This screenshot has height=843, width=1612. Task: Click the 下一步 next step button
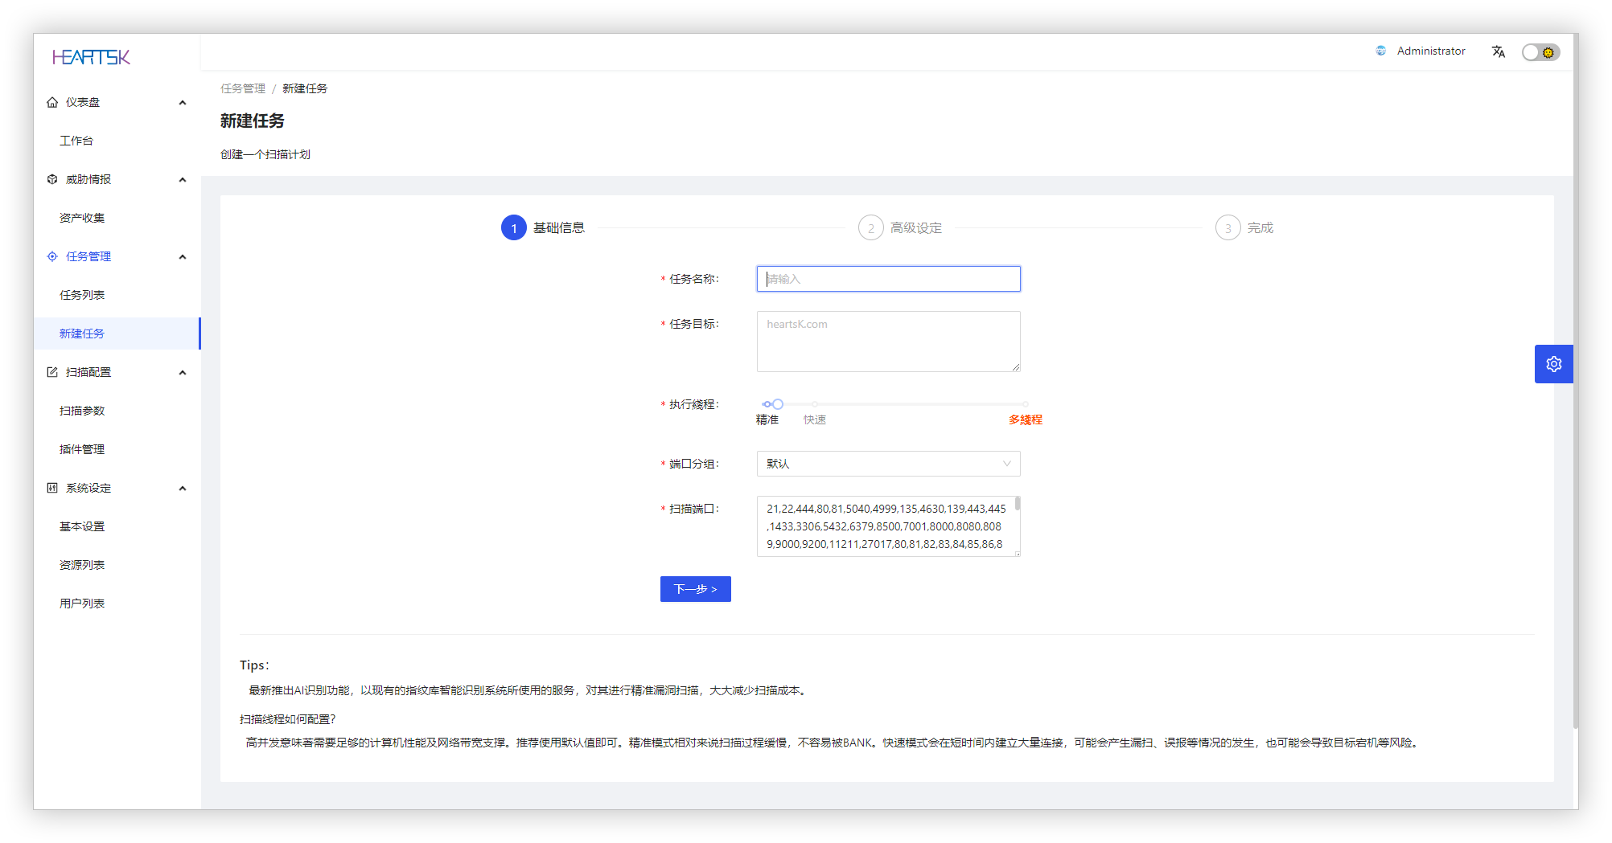(695, 589)
